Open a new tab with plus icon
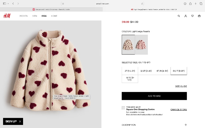The height and width of the screenshot is (128, 205). coord(196,4)
